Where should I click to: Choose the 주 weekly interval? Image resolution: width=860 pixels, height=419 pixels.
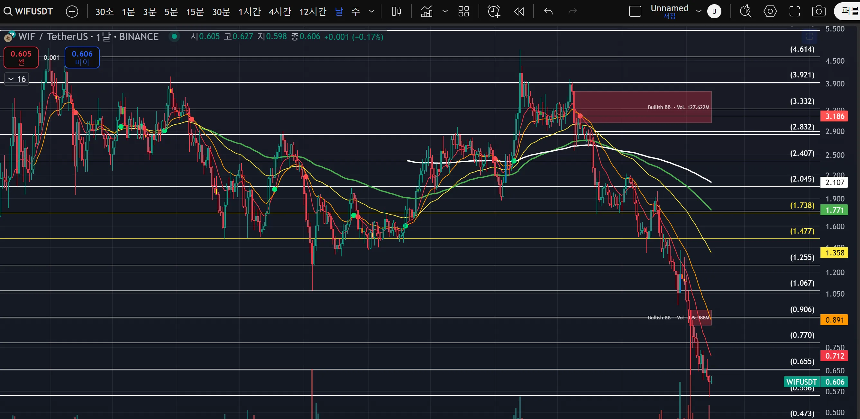[x=356, y=12]
